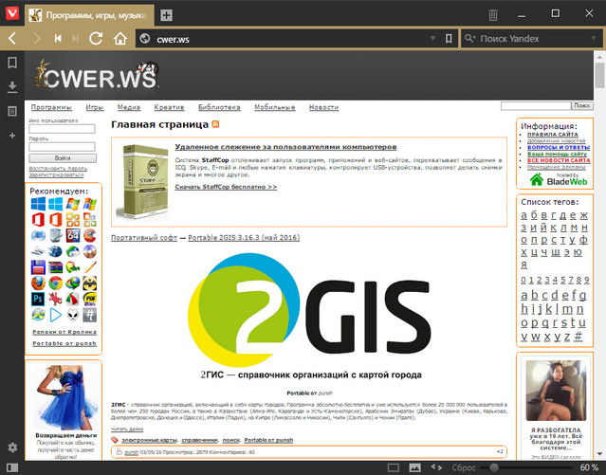Viewport: 606px width, 475px height.
Task: Open the closed tabs trash bin
Action: [493, 14]
